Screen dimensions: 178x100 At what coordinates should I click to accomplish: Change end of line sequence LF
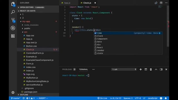[144, 98]
